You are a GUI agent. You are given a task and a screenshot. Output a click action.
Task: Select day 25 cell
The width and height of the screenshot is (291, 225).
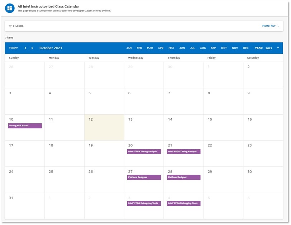pos(65,180)
